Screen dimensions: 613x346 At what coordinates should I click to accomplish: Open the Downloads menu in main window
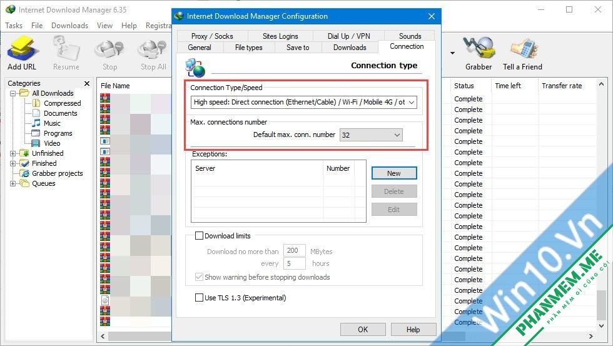click(x=69, y=26)
